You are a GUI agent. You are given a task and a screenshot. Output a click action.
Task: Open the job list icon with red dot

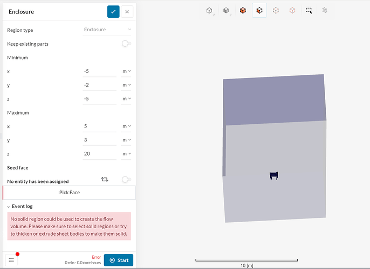[11, 260]
